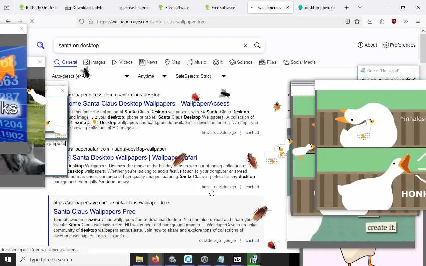
Task: List all tabs dropdown arrow
Action: pos(360,7)
